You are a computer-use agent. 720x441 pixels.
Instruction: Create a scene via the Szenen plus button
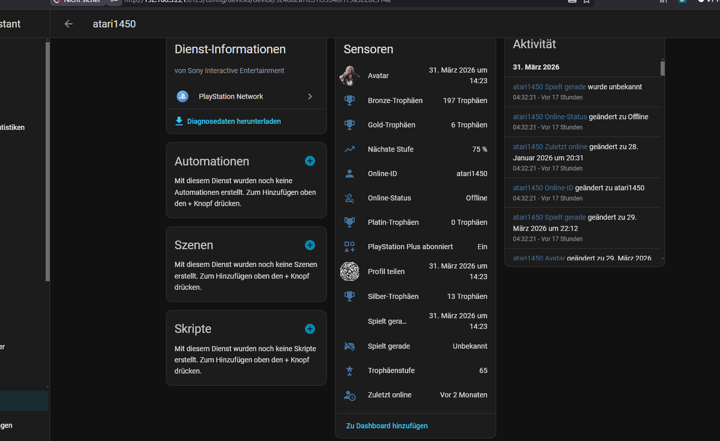(310, 245)
